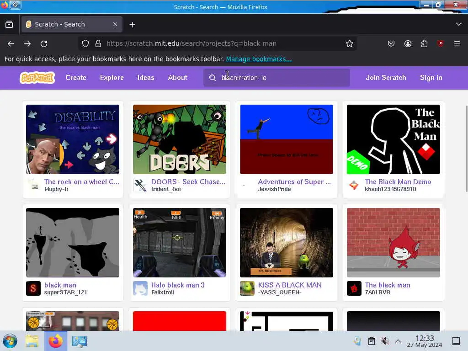The height and width of the screenshot is (351, 468).
Task: Open the Halo shooter project thumbnail
Action: click(179, 242)
